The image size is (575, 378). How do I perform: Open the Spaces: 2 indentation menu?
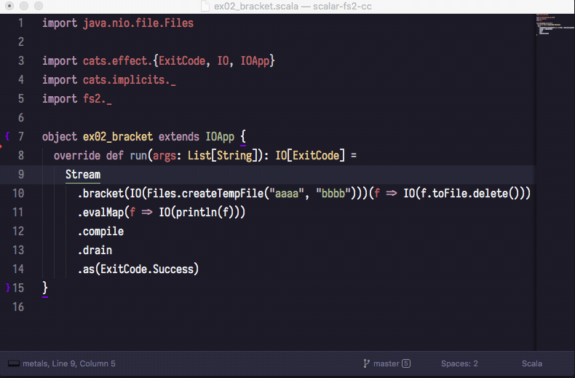(459, 363)
